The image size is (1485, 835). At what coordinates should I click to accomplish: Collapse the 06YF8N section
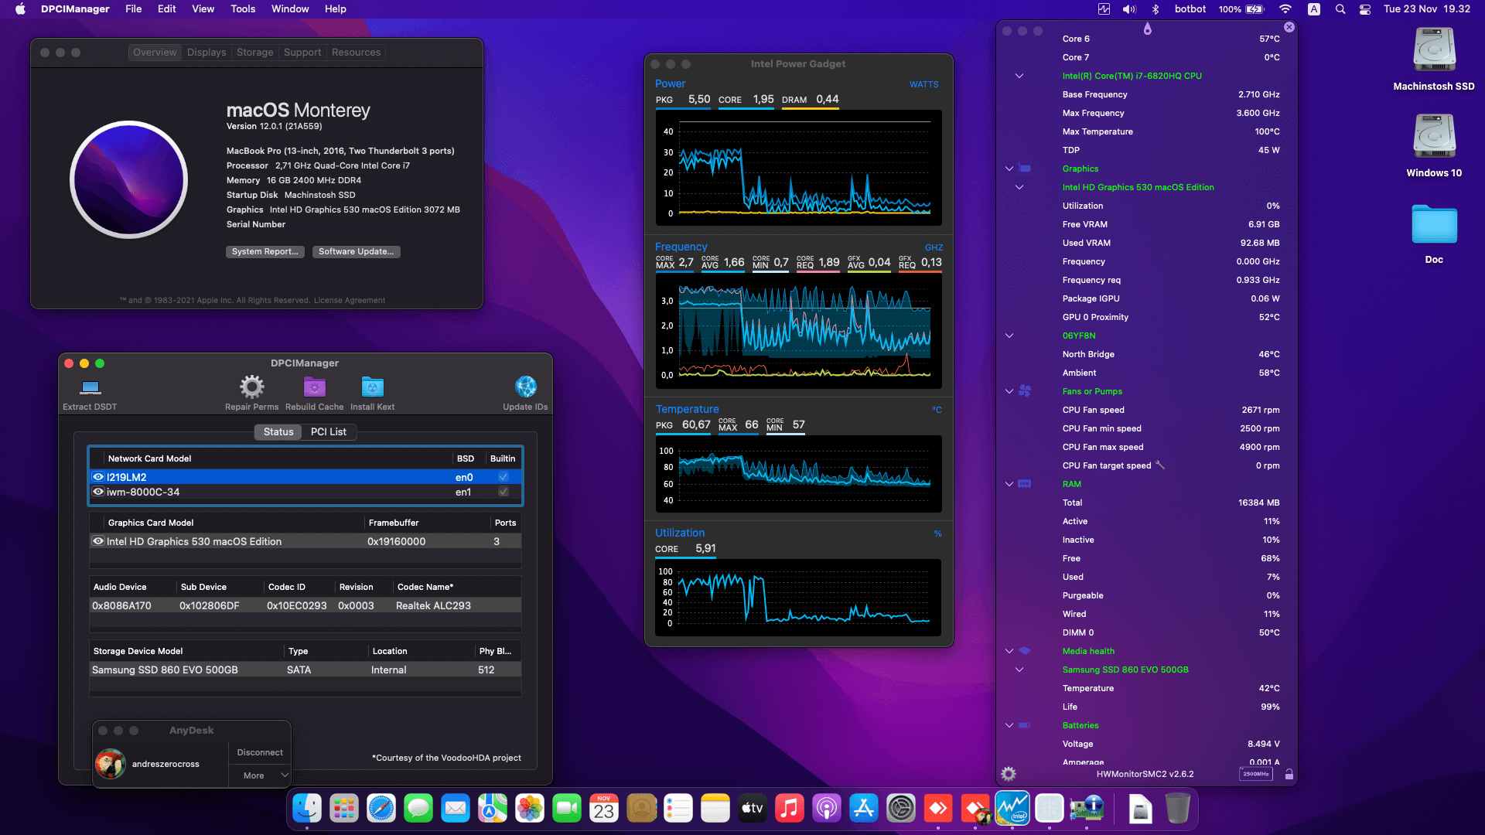[x=1009, y=336]
